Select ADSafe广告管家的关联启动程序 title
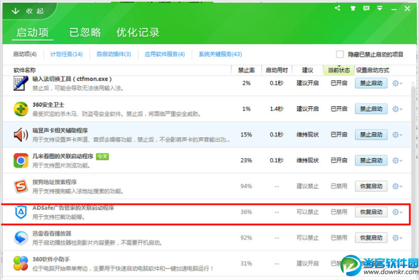Screen dimensions: 419x280 click(x=73, y=208)
